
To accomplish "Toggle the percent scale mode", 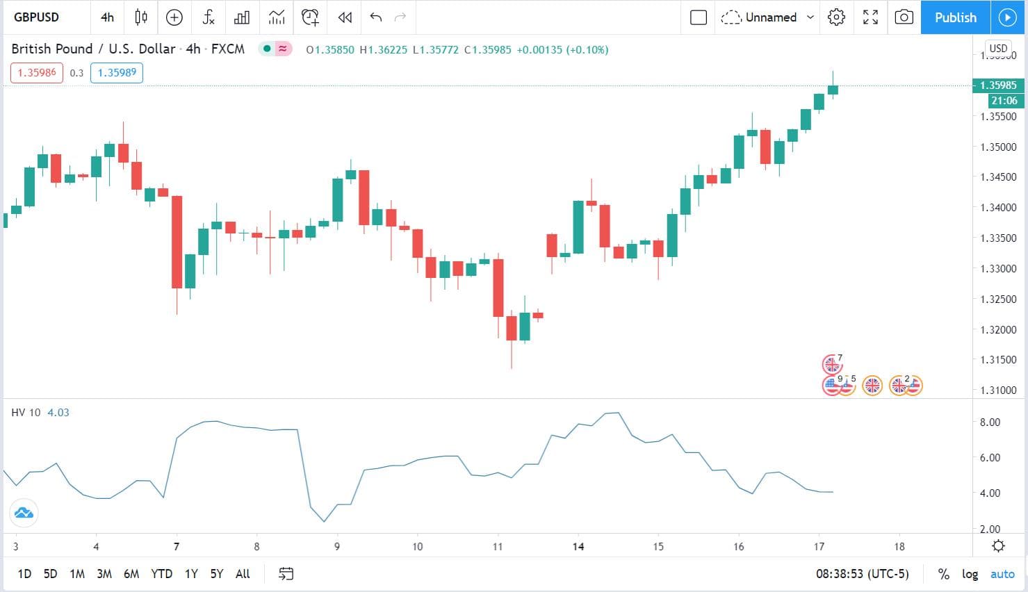I will 943,574.
